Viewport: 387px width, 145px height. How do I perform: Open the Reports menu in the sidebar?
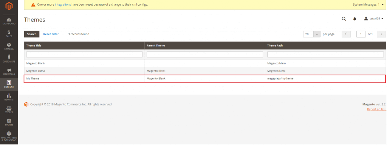coord(9,97)
